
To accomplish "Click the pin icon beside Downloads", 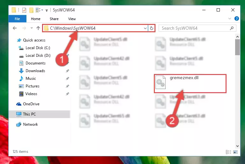I will 67,71.
